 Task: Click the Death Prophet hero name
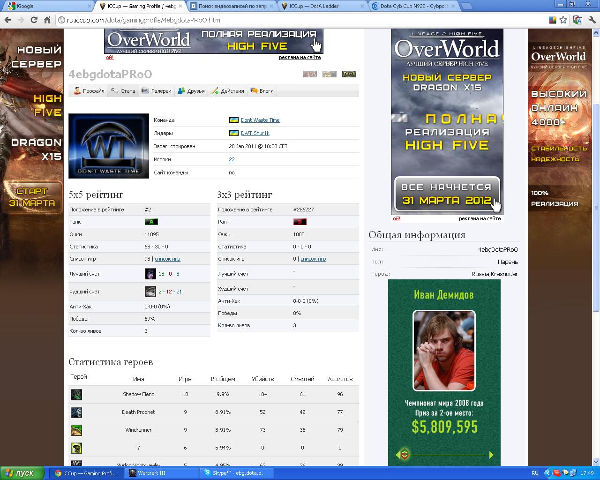(138, 412)
